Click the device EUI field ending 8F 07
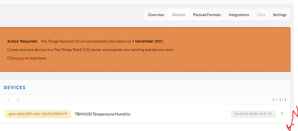 point(253,114)
